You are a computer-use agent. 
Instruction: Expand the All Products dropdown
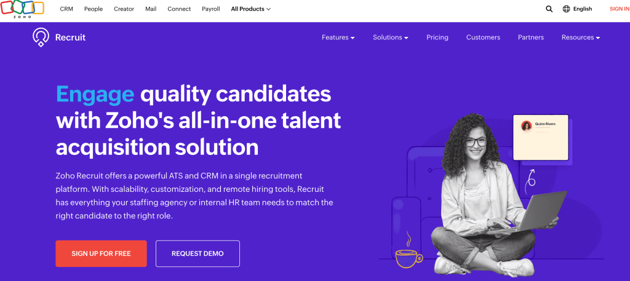point(251,9)
